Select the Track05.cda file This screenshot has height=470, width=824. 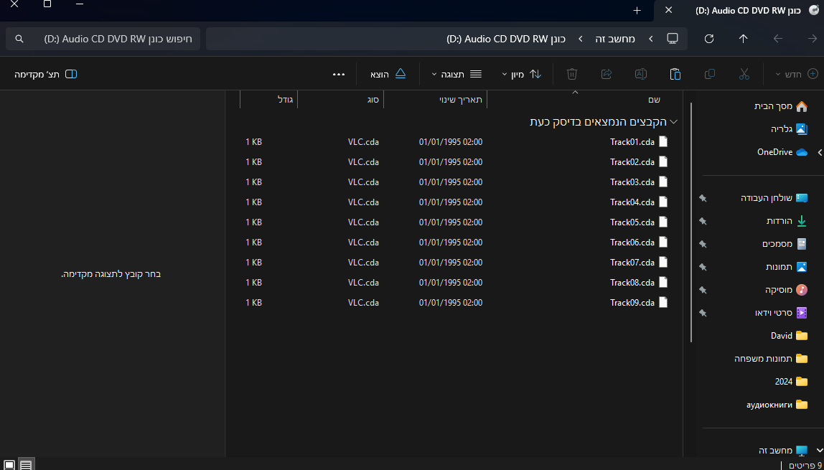pyautogui.click(x=632, y=222)
